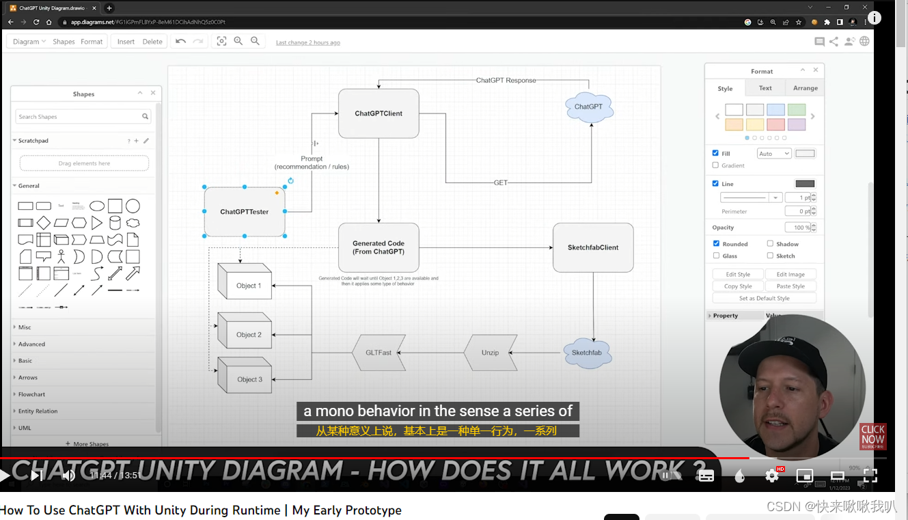Select the hexagon shape in General

79,223
